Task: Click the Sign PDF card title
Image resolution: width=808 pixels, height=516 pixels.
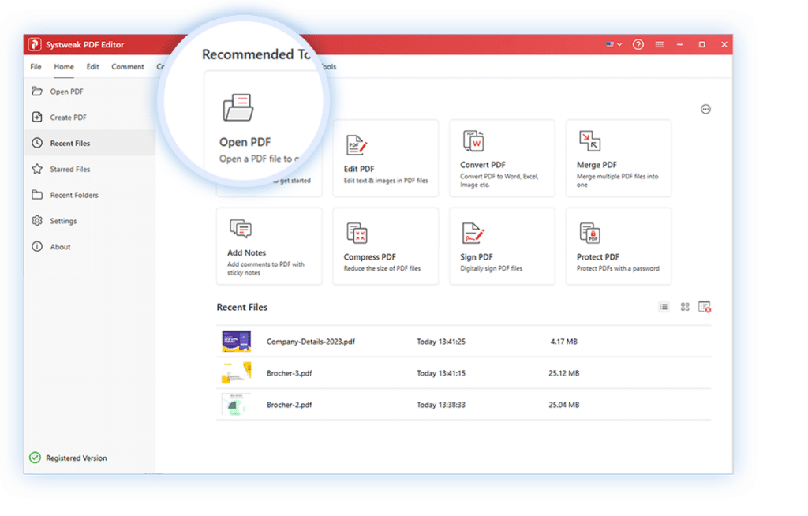Action: coord(477,257)
